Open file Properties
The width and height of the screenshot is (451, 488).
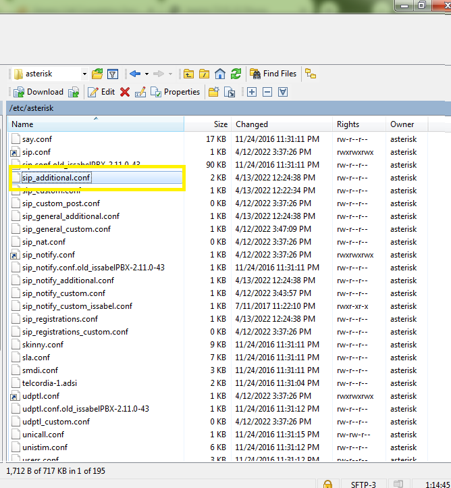tap(175, 92)
